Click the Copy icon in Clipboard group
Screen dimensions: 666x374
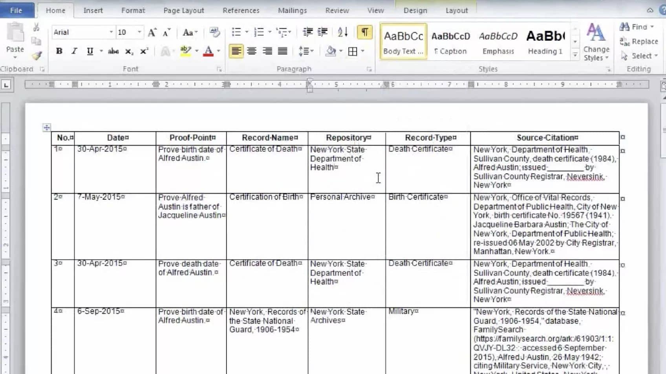pos(36,40)
